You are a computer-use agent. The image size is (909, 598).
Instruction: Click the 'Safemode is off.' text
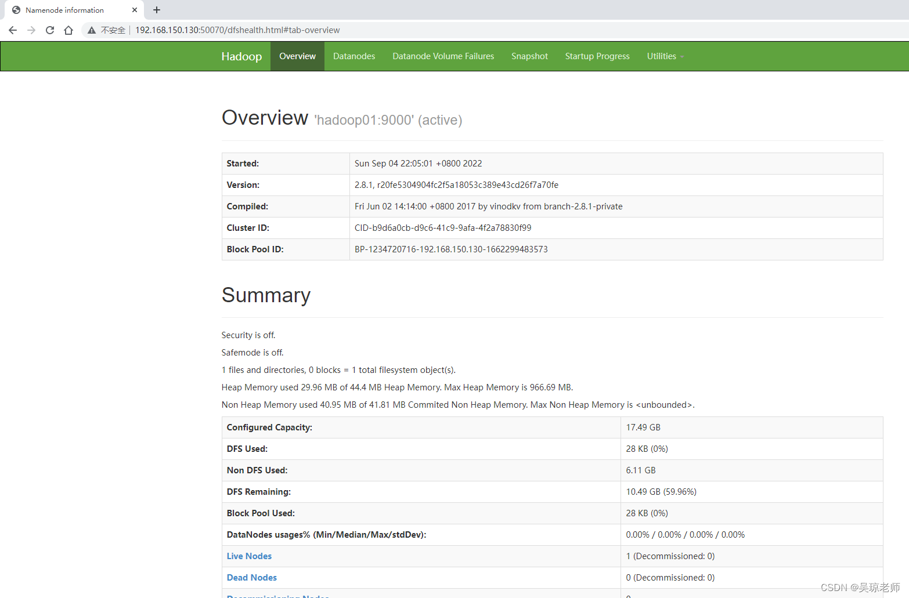click(x=252, y=353)
